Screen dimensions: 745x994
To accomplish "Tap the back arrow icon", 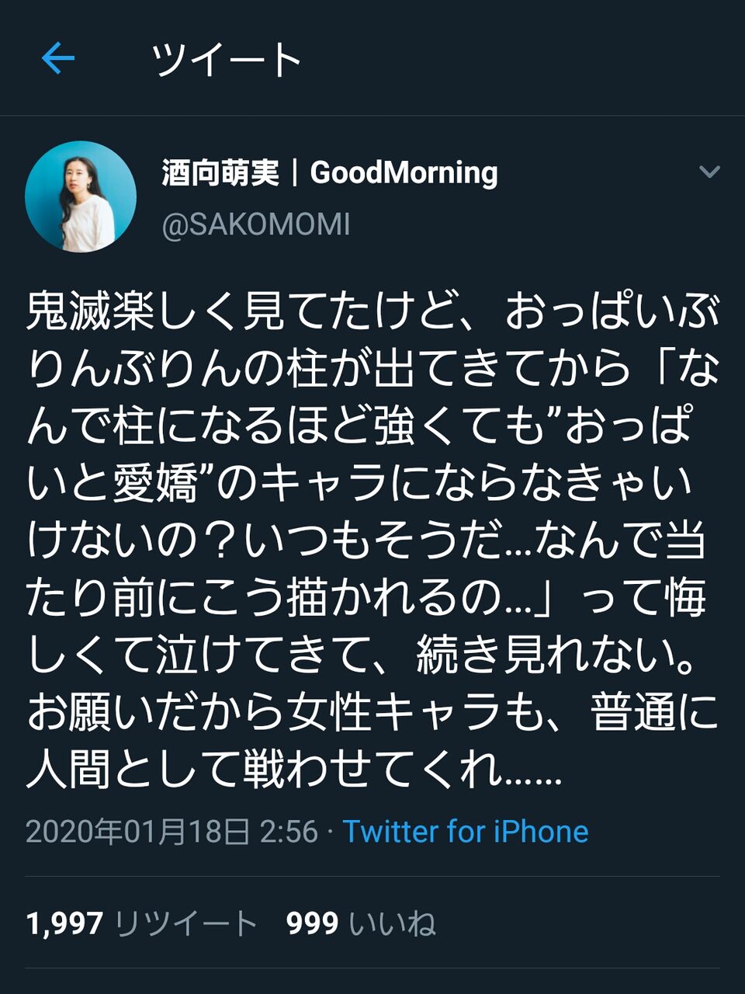I will tap(58, 57).
